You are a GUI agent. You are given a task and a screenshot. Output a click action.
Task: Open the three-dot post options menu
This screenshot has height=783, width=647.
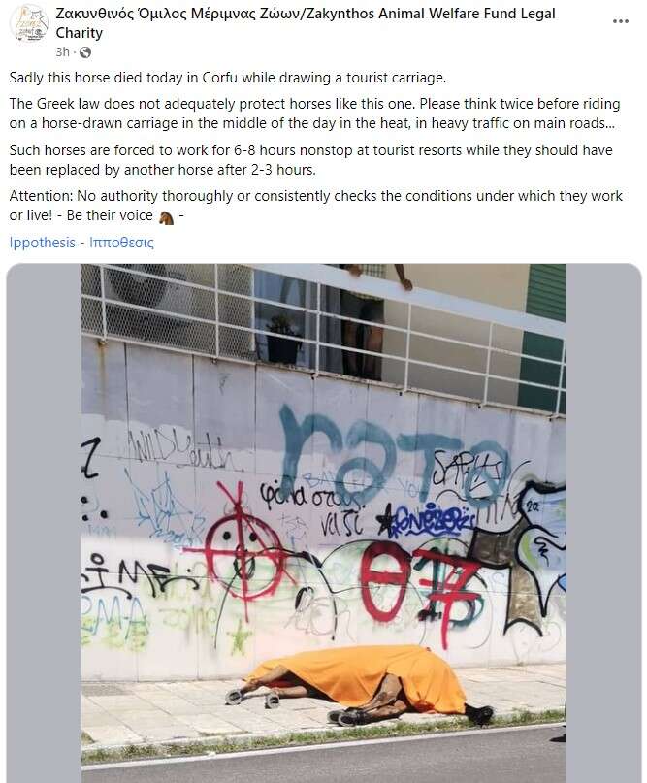click(x=620, y=21)
